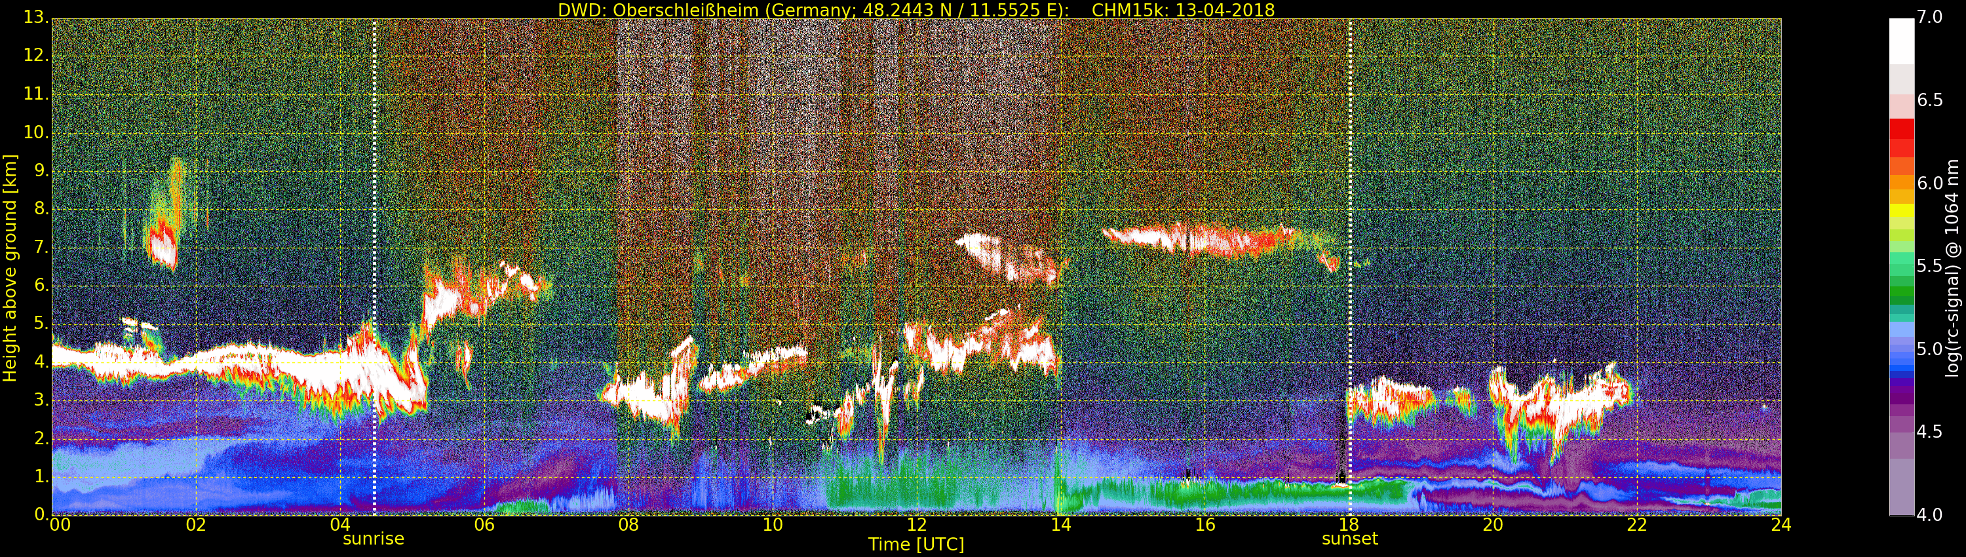Click the white segment at top of colorbar
Viewport: 1966px width, 557px height.
point(1901,41)
